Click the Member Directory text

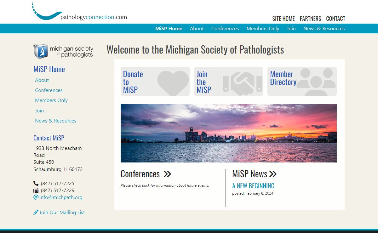[x=283, y=78]
